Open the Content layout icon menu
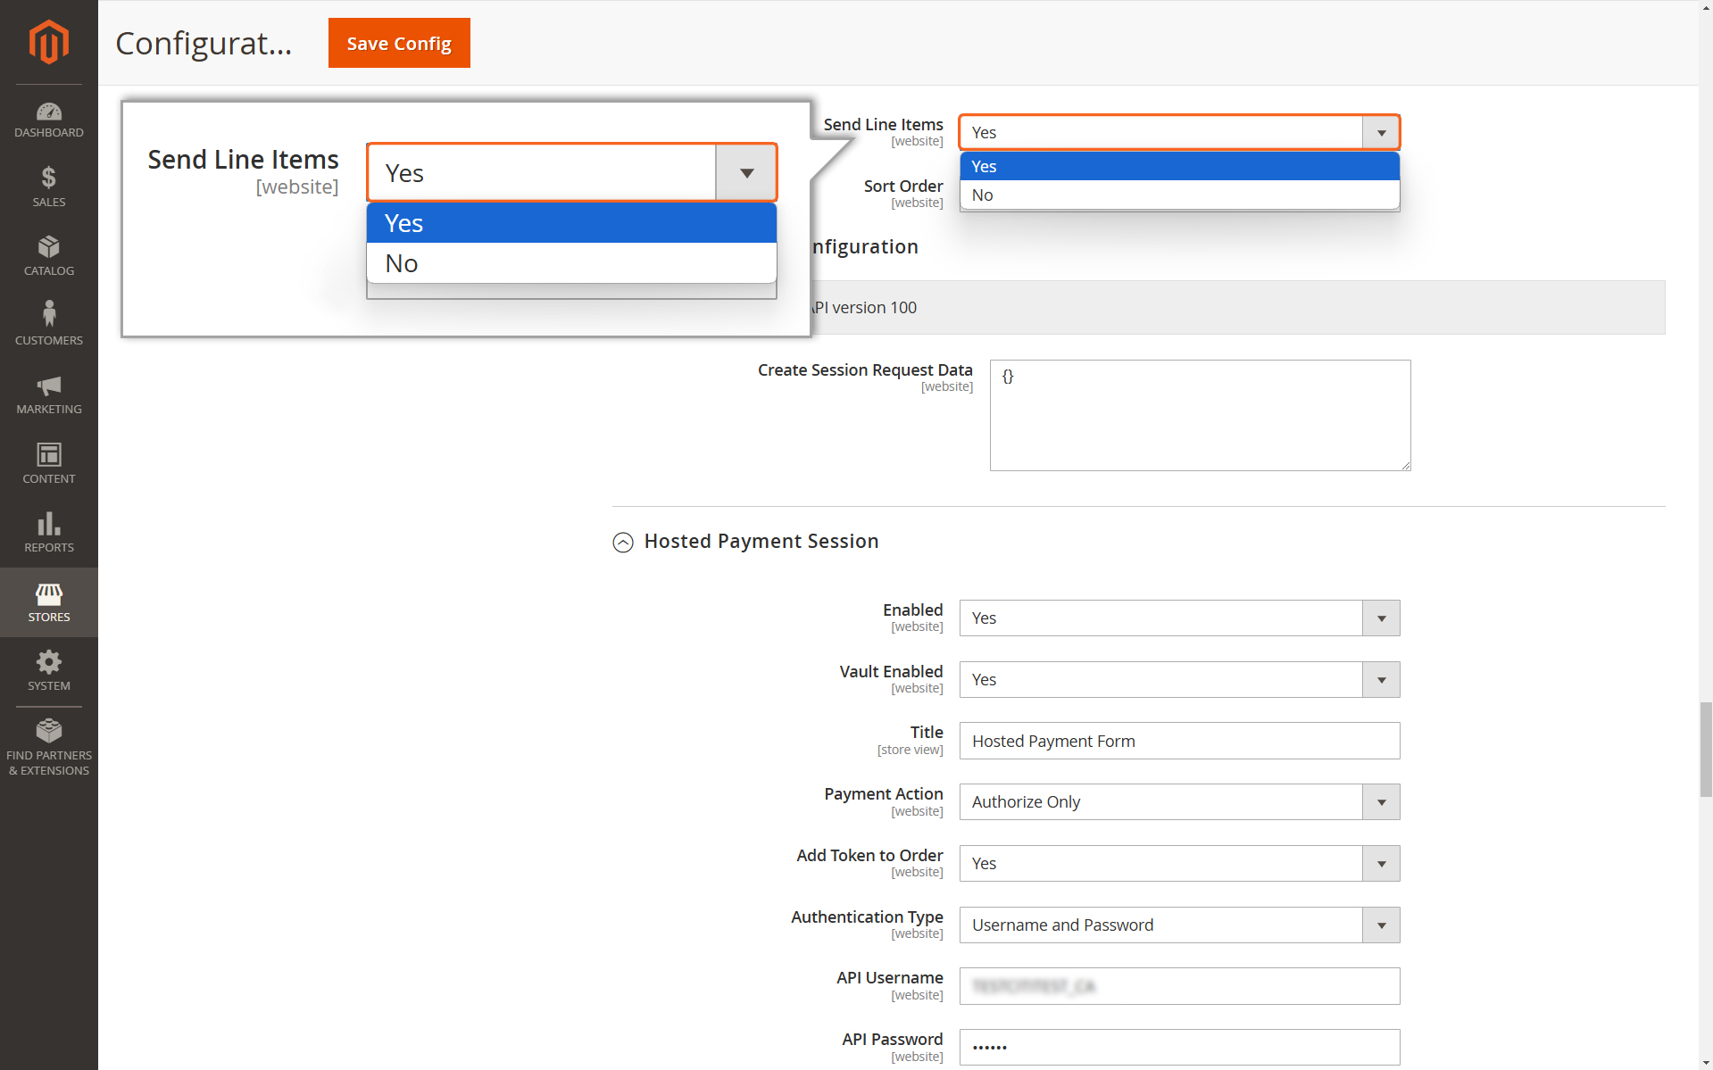This screenshot has height=1070, width=1713. pos(49,463)
